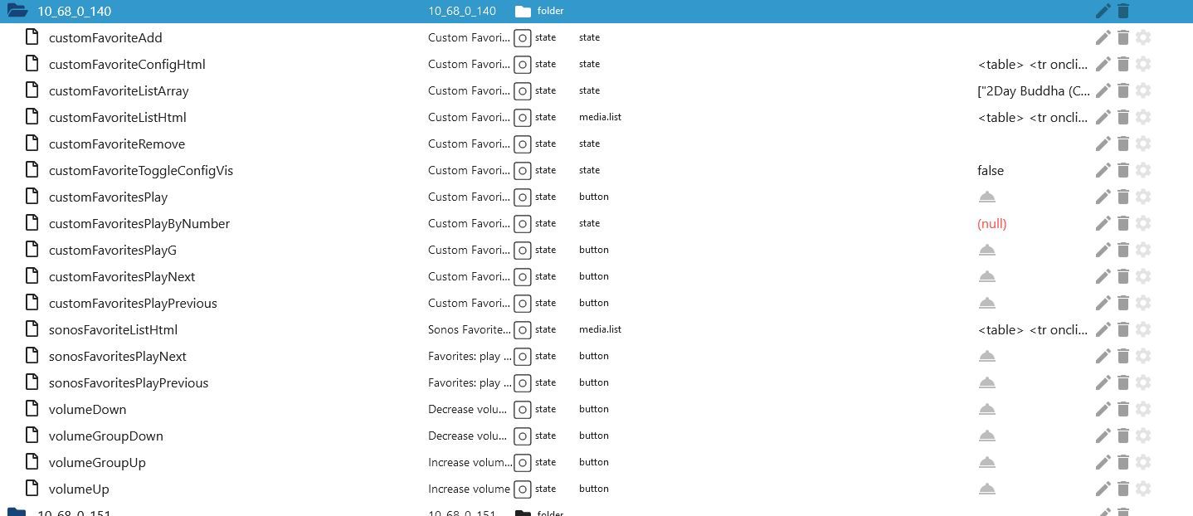1193x516 pixels.
Task: Trigger the volumeDown button value
Action: tap(986, 409)
